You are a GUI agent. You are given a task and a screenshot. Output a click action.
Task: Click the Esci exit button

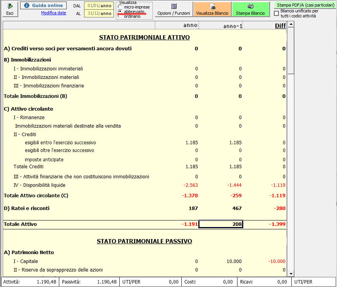point(10,9)
